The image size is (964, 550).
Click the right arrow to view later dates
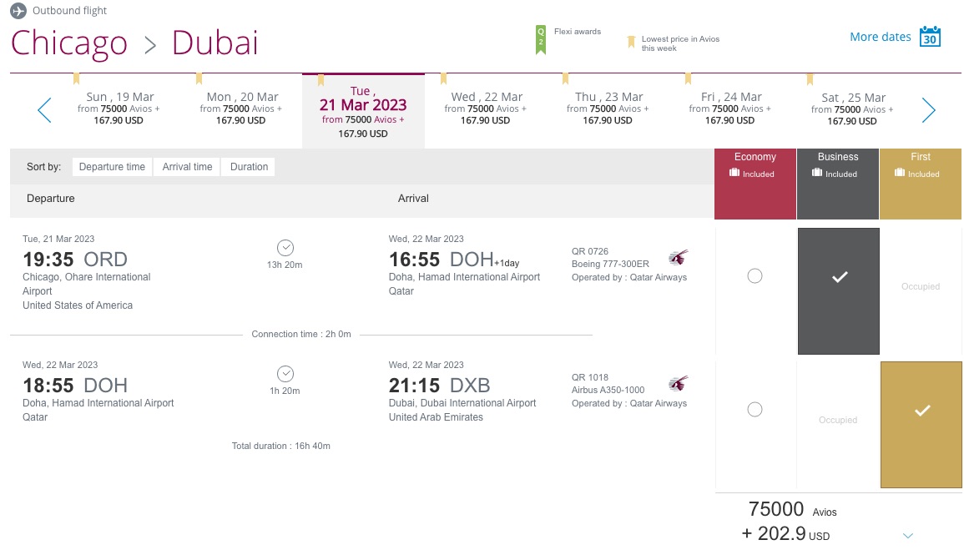928,109
